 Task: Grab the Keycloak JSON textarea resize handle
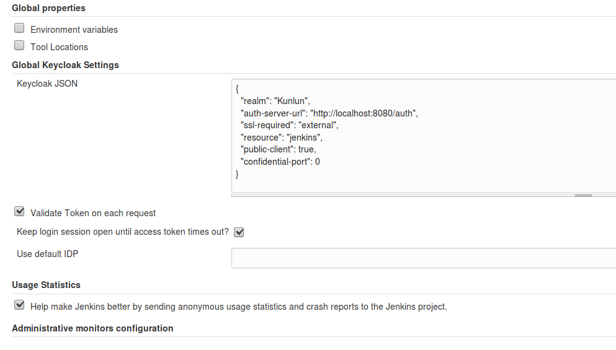(583, 195)
